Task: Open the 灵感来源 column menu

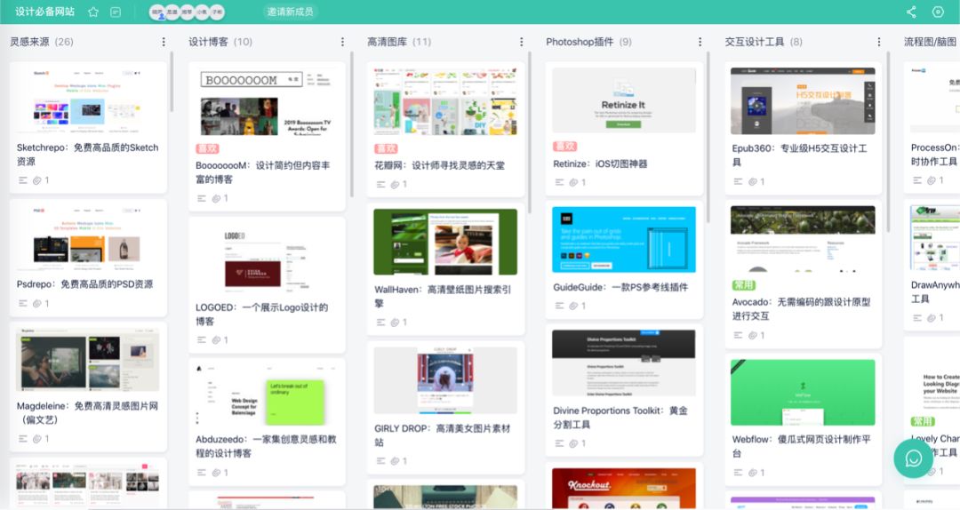Action: tap(163, 42)
